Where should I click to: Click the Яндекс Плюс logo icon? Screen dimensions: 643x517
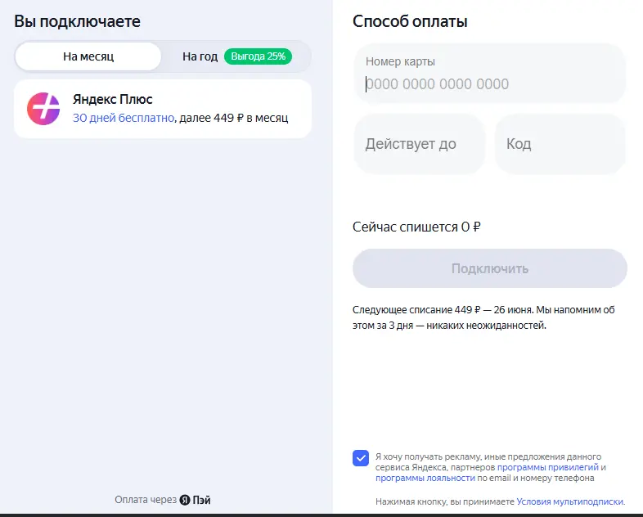point(43,109)
